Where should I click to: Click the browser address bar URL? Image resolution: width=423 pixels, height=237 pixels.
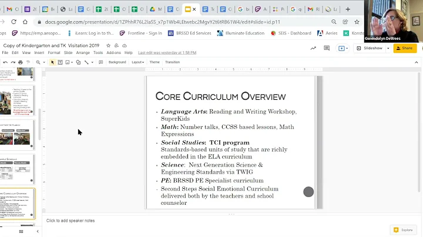pos(162,22)
